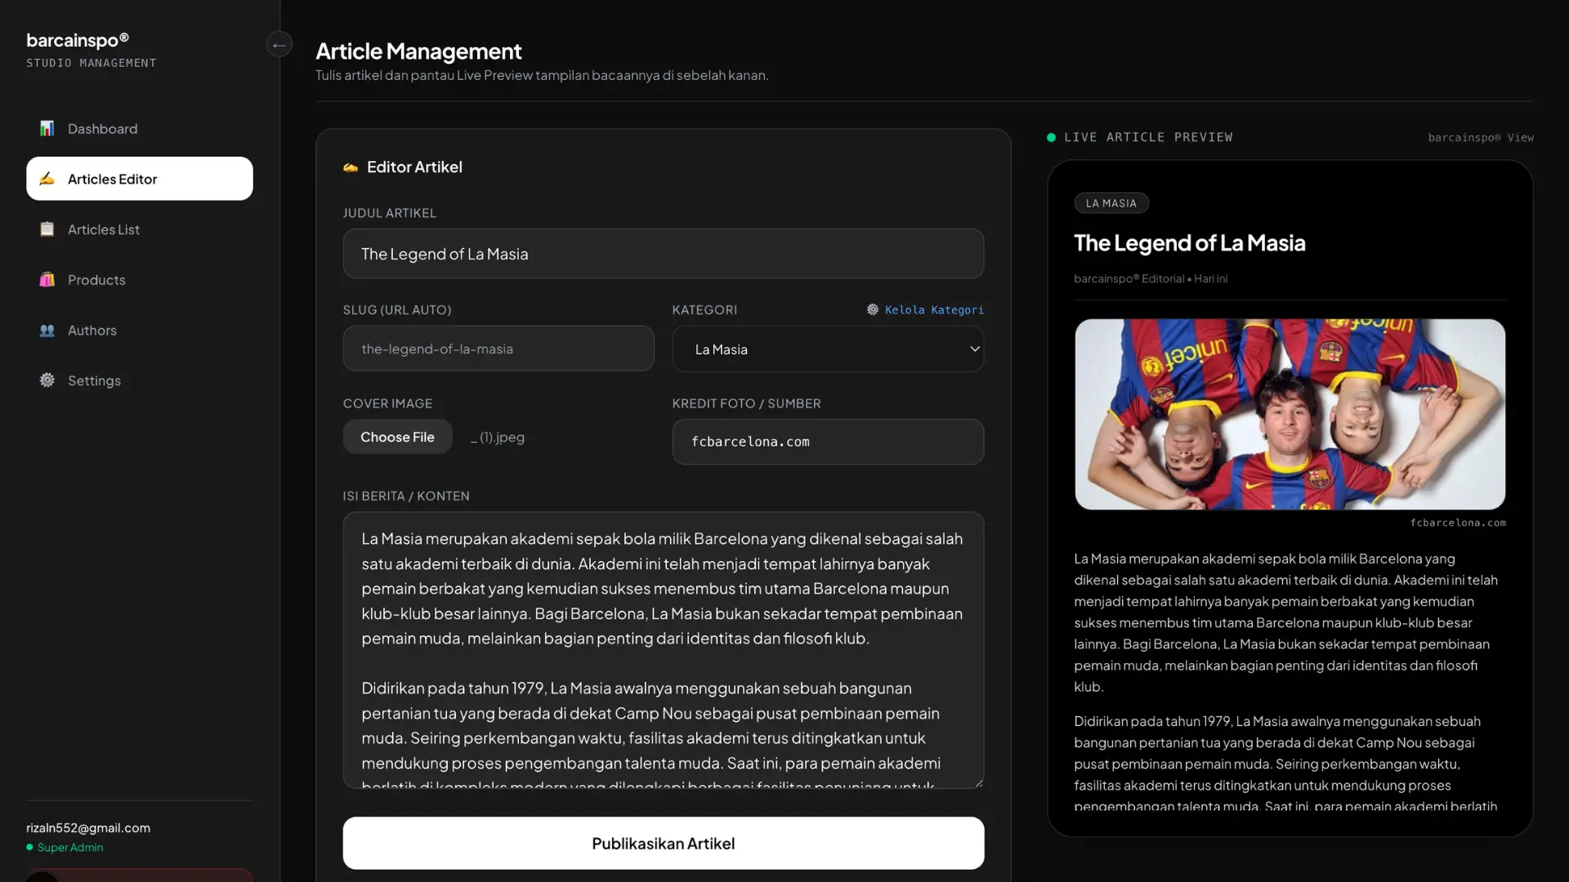Click the Publikasikan Artikel button

point(664,843)
